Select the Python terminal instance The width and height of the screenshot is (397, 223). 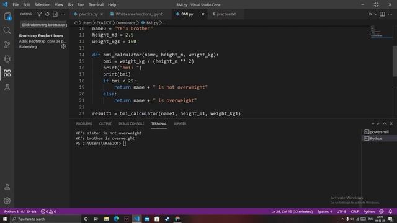[x=379, y=138]
